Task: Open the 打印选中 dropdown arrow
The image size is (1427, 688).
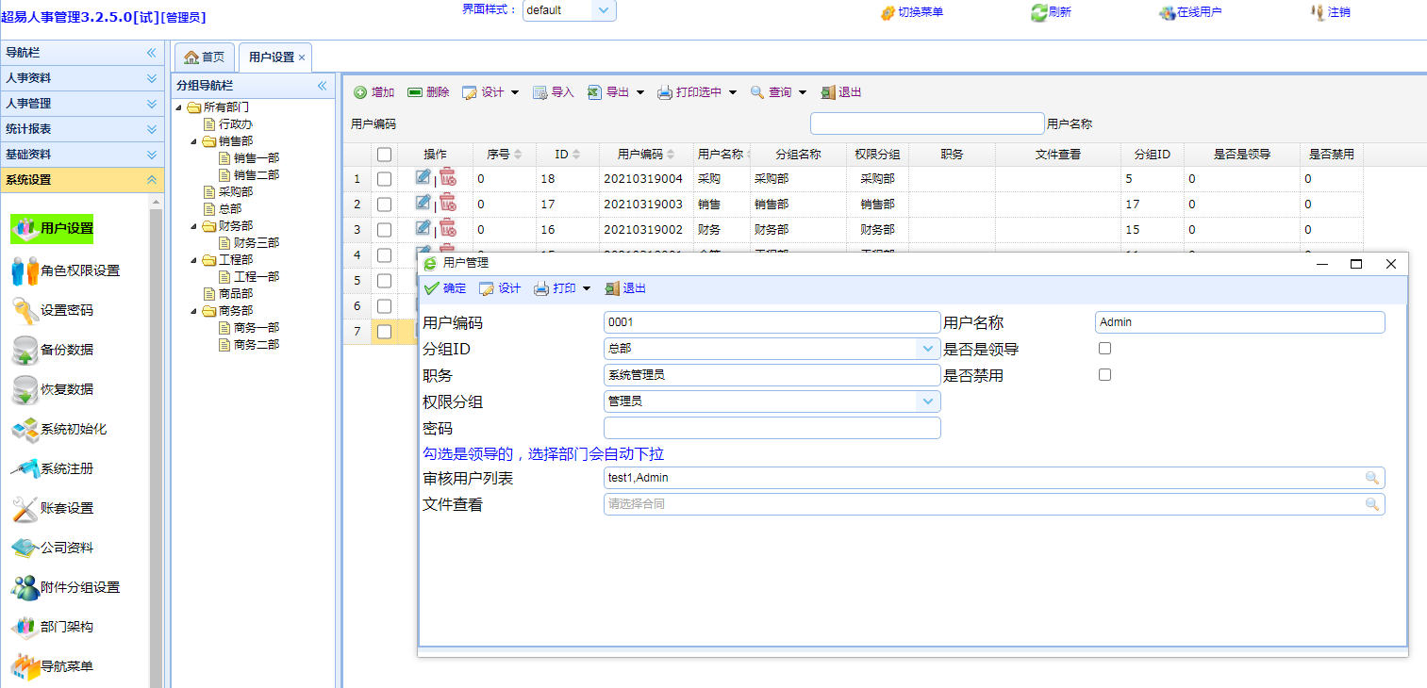Action: point(732,92)
